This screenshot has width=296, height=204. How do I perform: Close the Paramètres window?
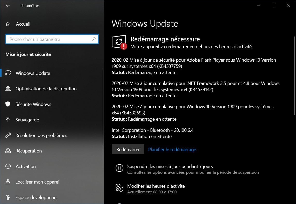click(288, 5)
